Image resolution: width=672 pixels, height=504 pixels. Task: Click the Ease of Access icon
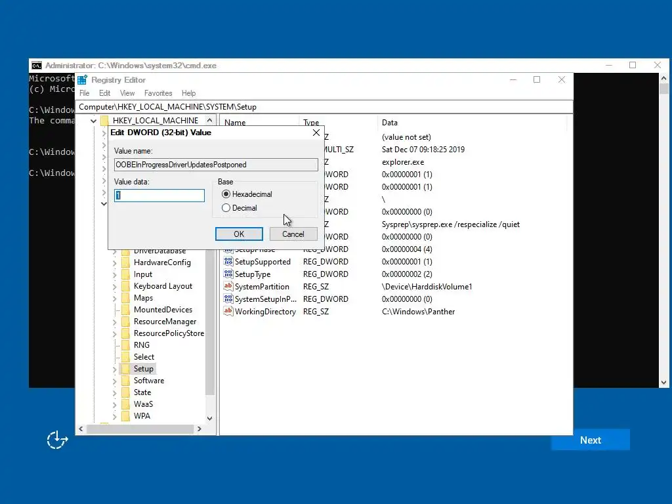[x=57, y=440]
